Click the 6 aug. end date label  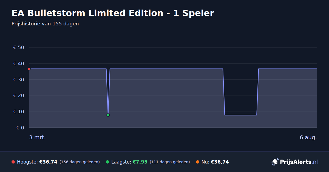(x=308, y=137)
